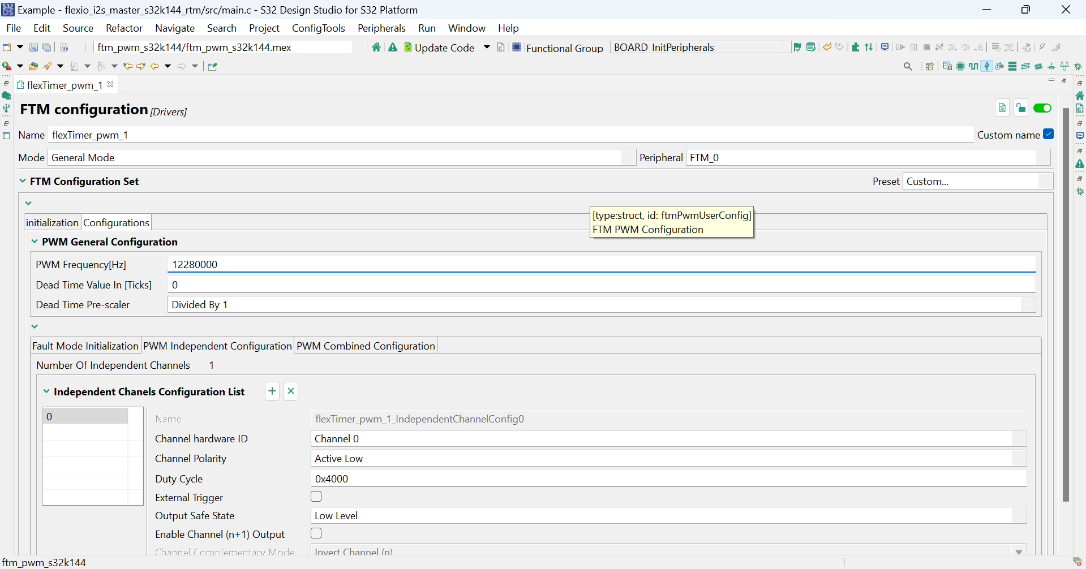Switch to PWM Combined Configuration tab
Image resolution: width=1086 pixels, height=569 pixels.
click(366, 346)
